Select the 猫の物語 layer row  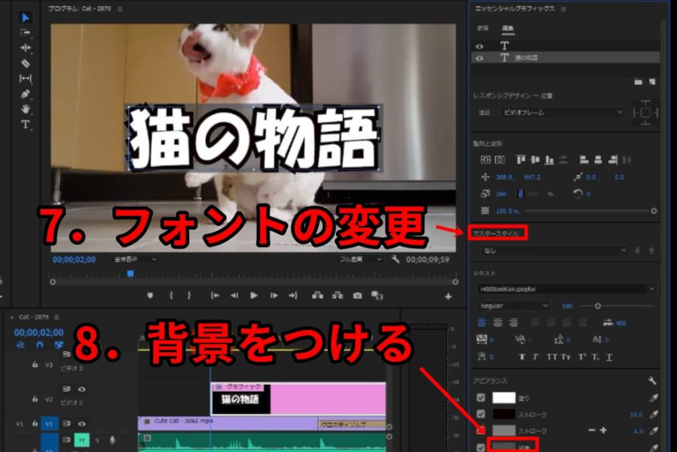[x=565, y=58]
